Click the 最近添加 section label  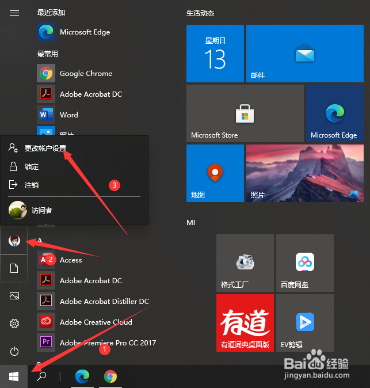(x=51, y=12)
